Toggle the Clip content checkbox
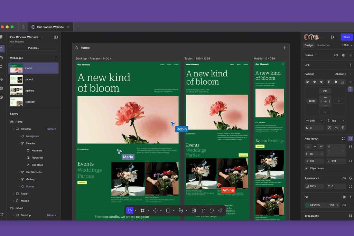Screen dimensions: 354x236 coord(307,168)
